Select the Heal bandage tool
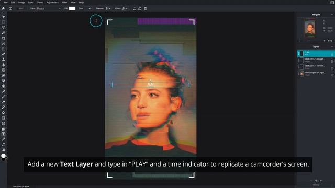The height and width of the screenshot is (188, 335). [x=4, y=54]
